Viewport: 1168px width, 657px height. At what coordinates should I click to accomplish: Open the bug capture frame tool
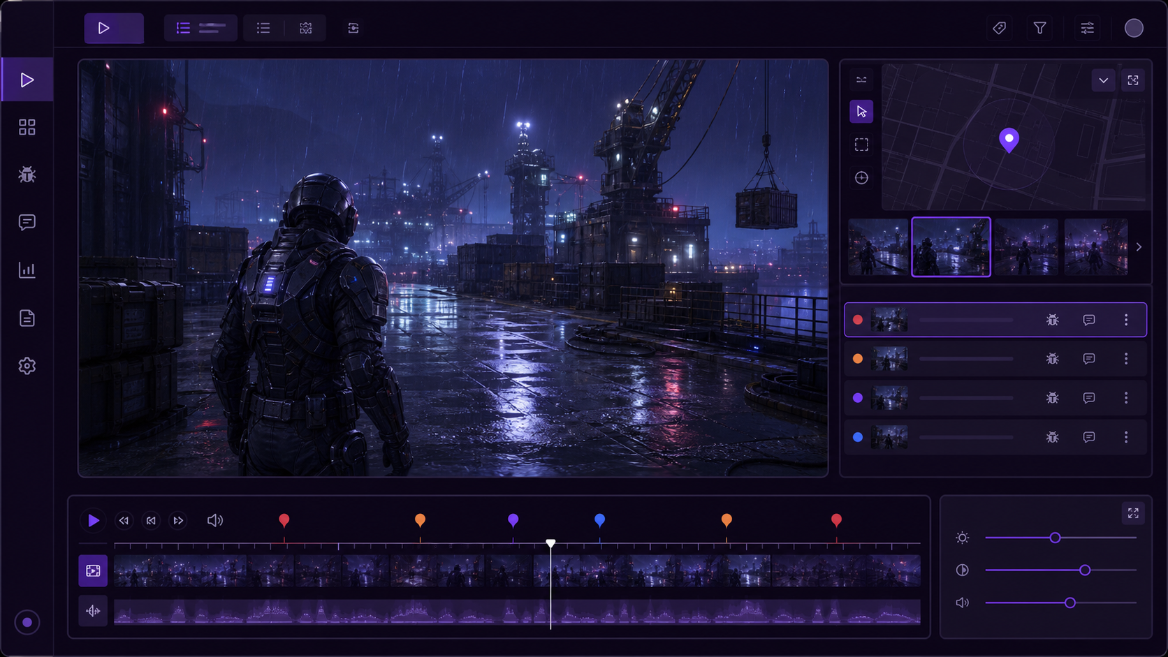point(305,28)
